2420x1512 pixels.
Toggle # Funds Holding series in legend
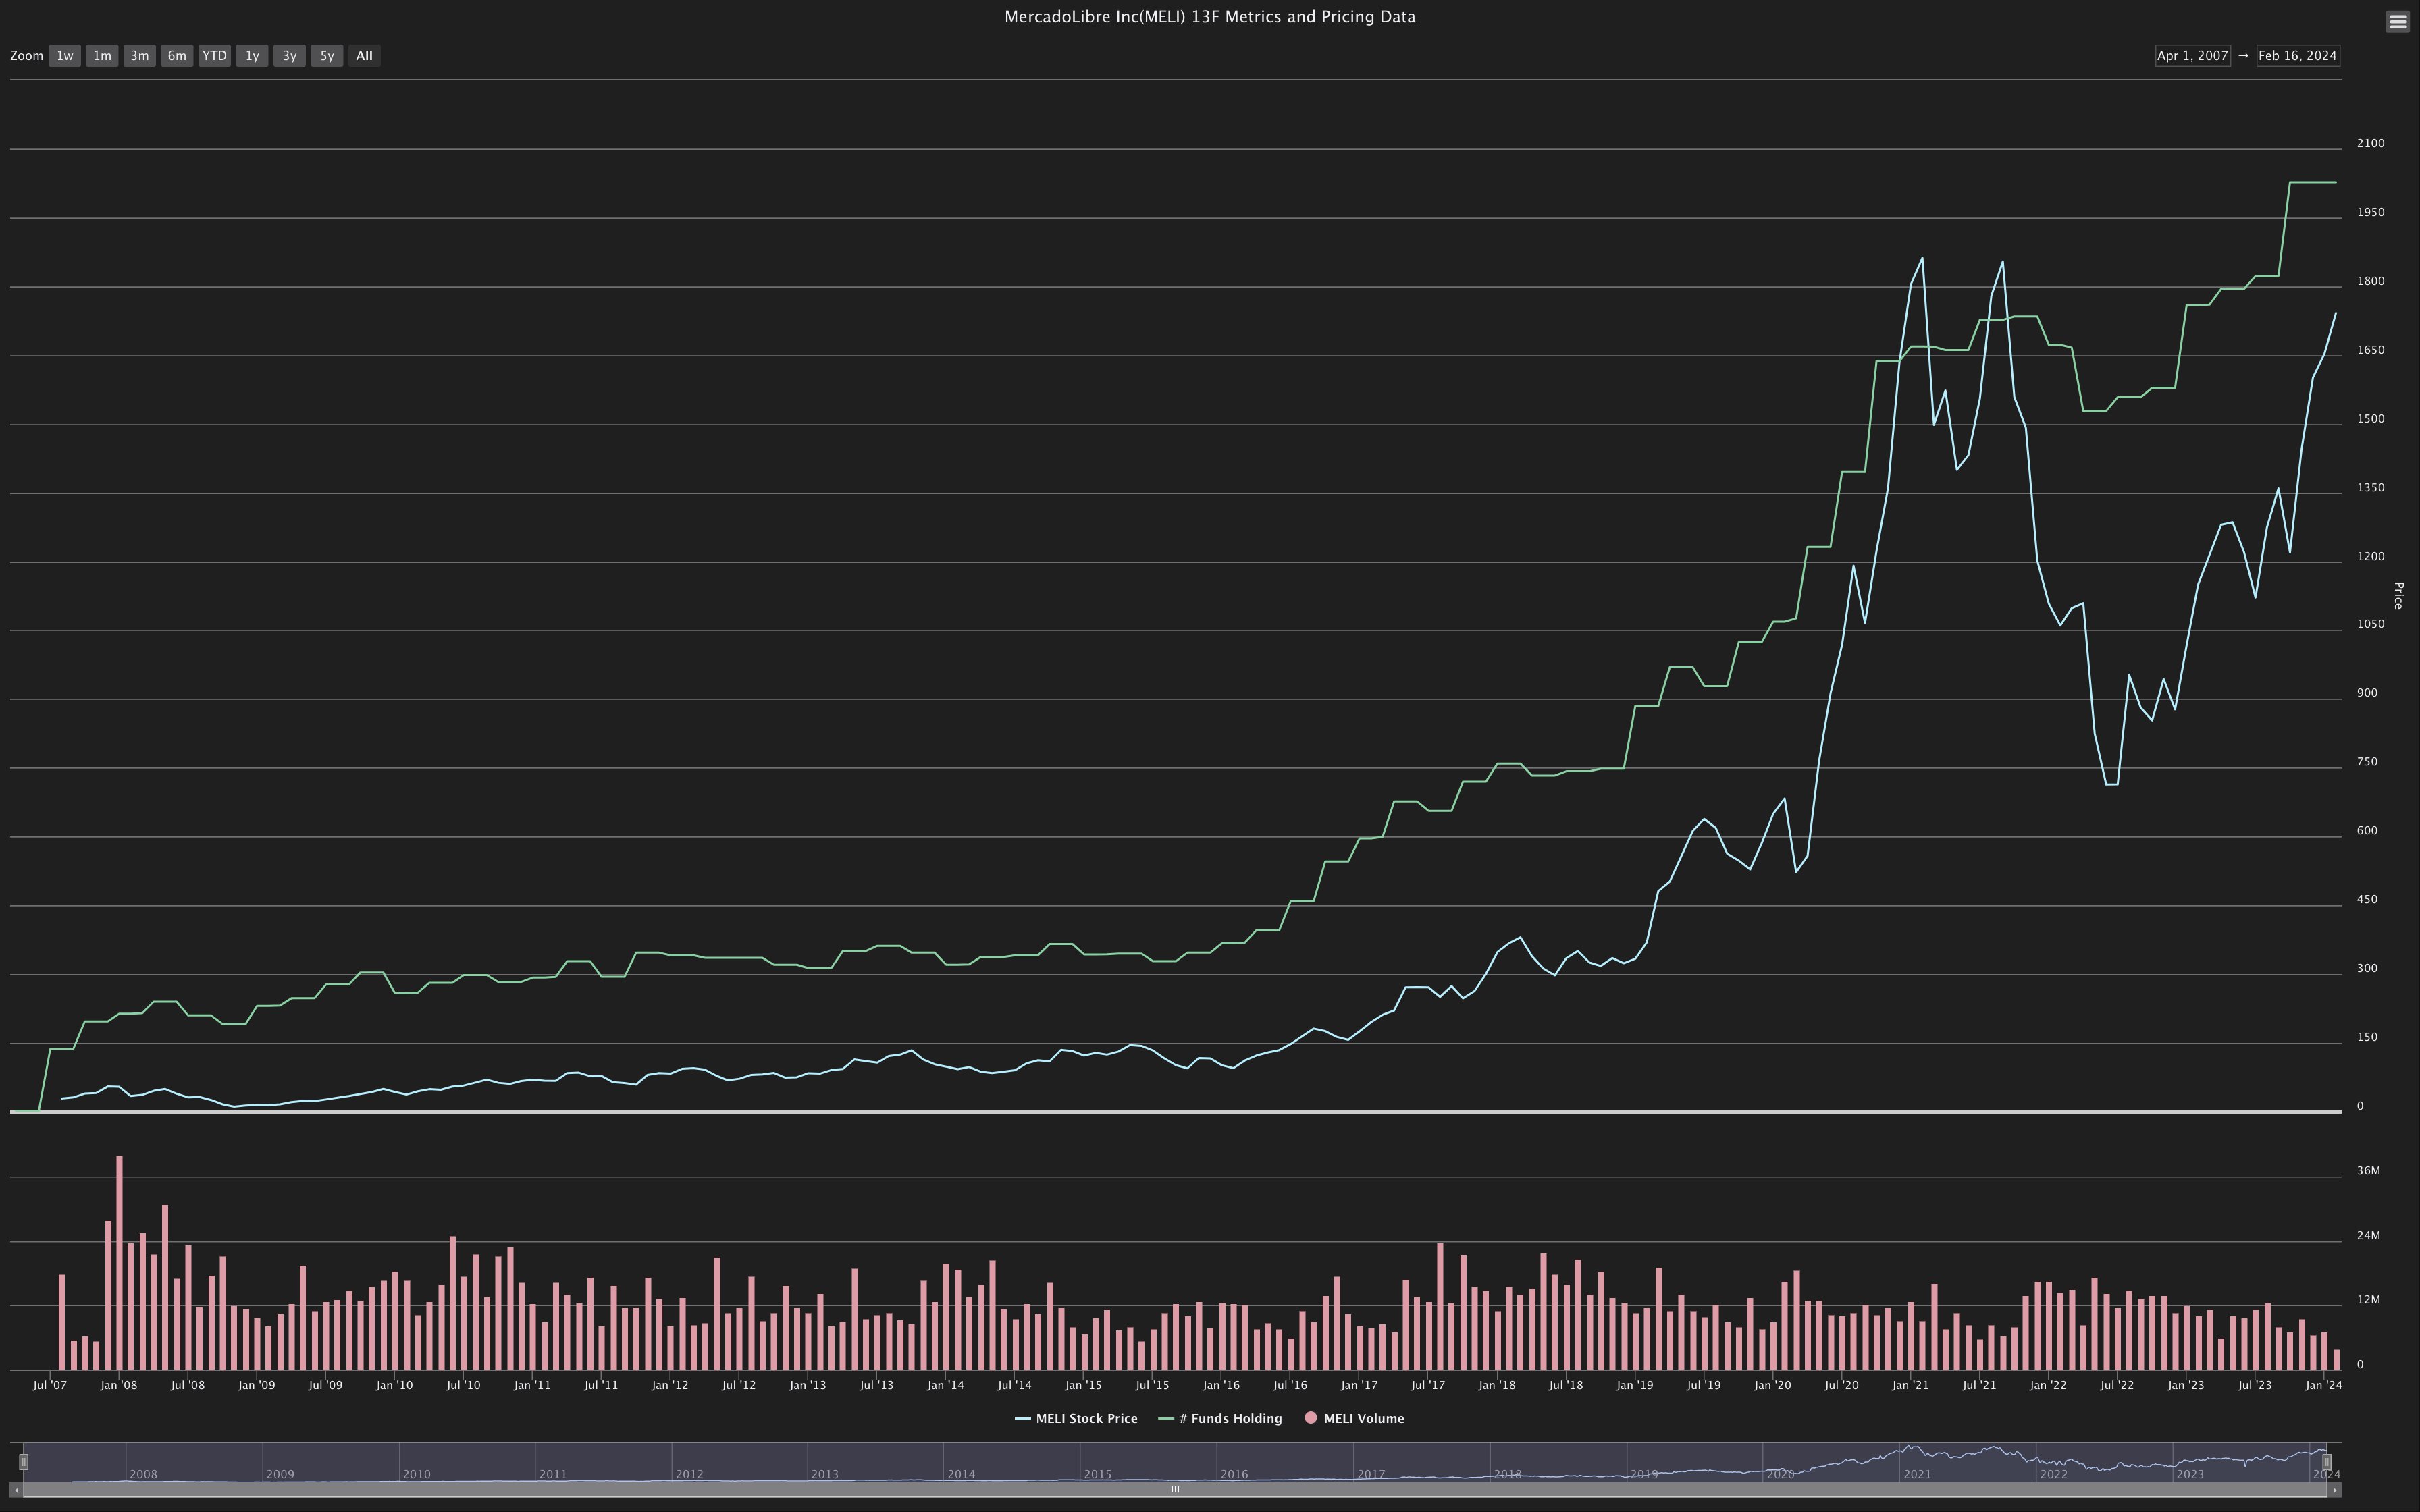(x=1220, y=1419)
